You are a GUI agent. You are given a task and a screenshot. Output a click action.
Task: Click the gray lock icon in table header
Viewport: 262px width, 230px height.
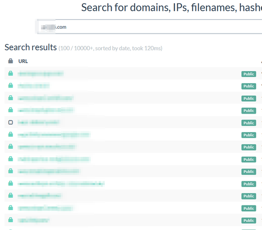point(10,61)
